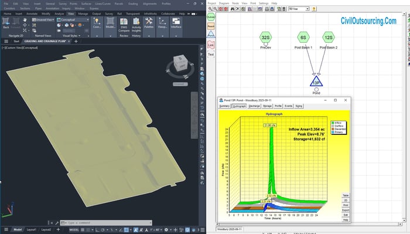Click the ViewCube in the drawing viewport
The height and width of the screenshot is (234, 410).
[180, 63]
